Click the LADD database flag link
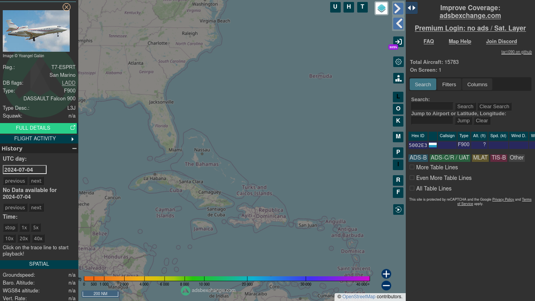 coord(69,83)
